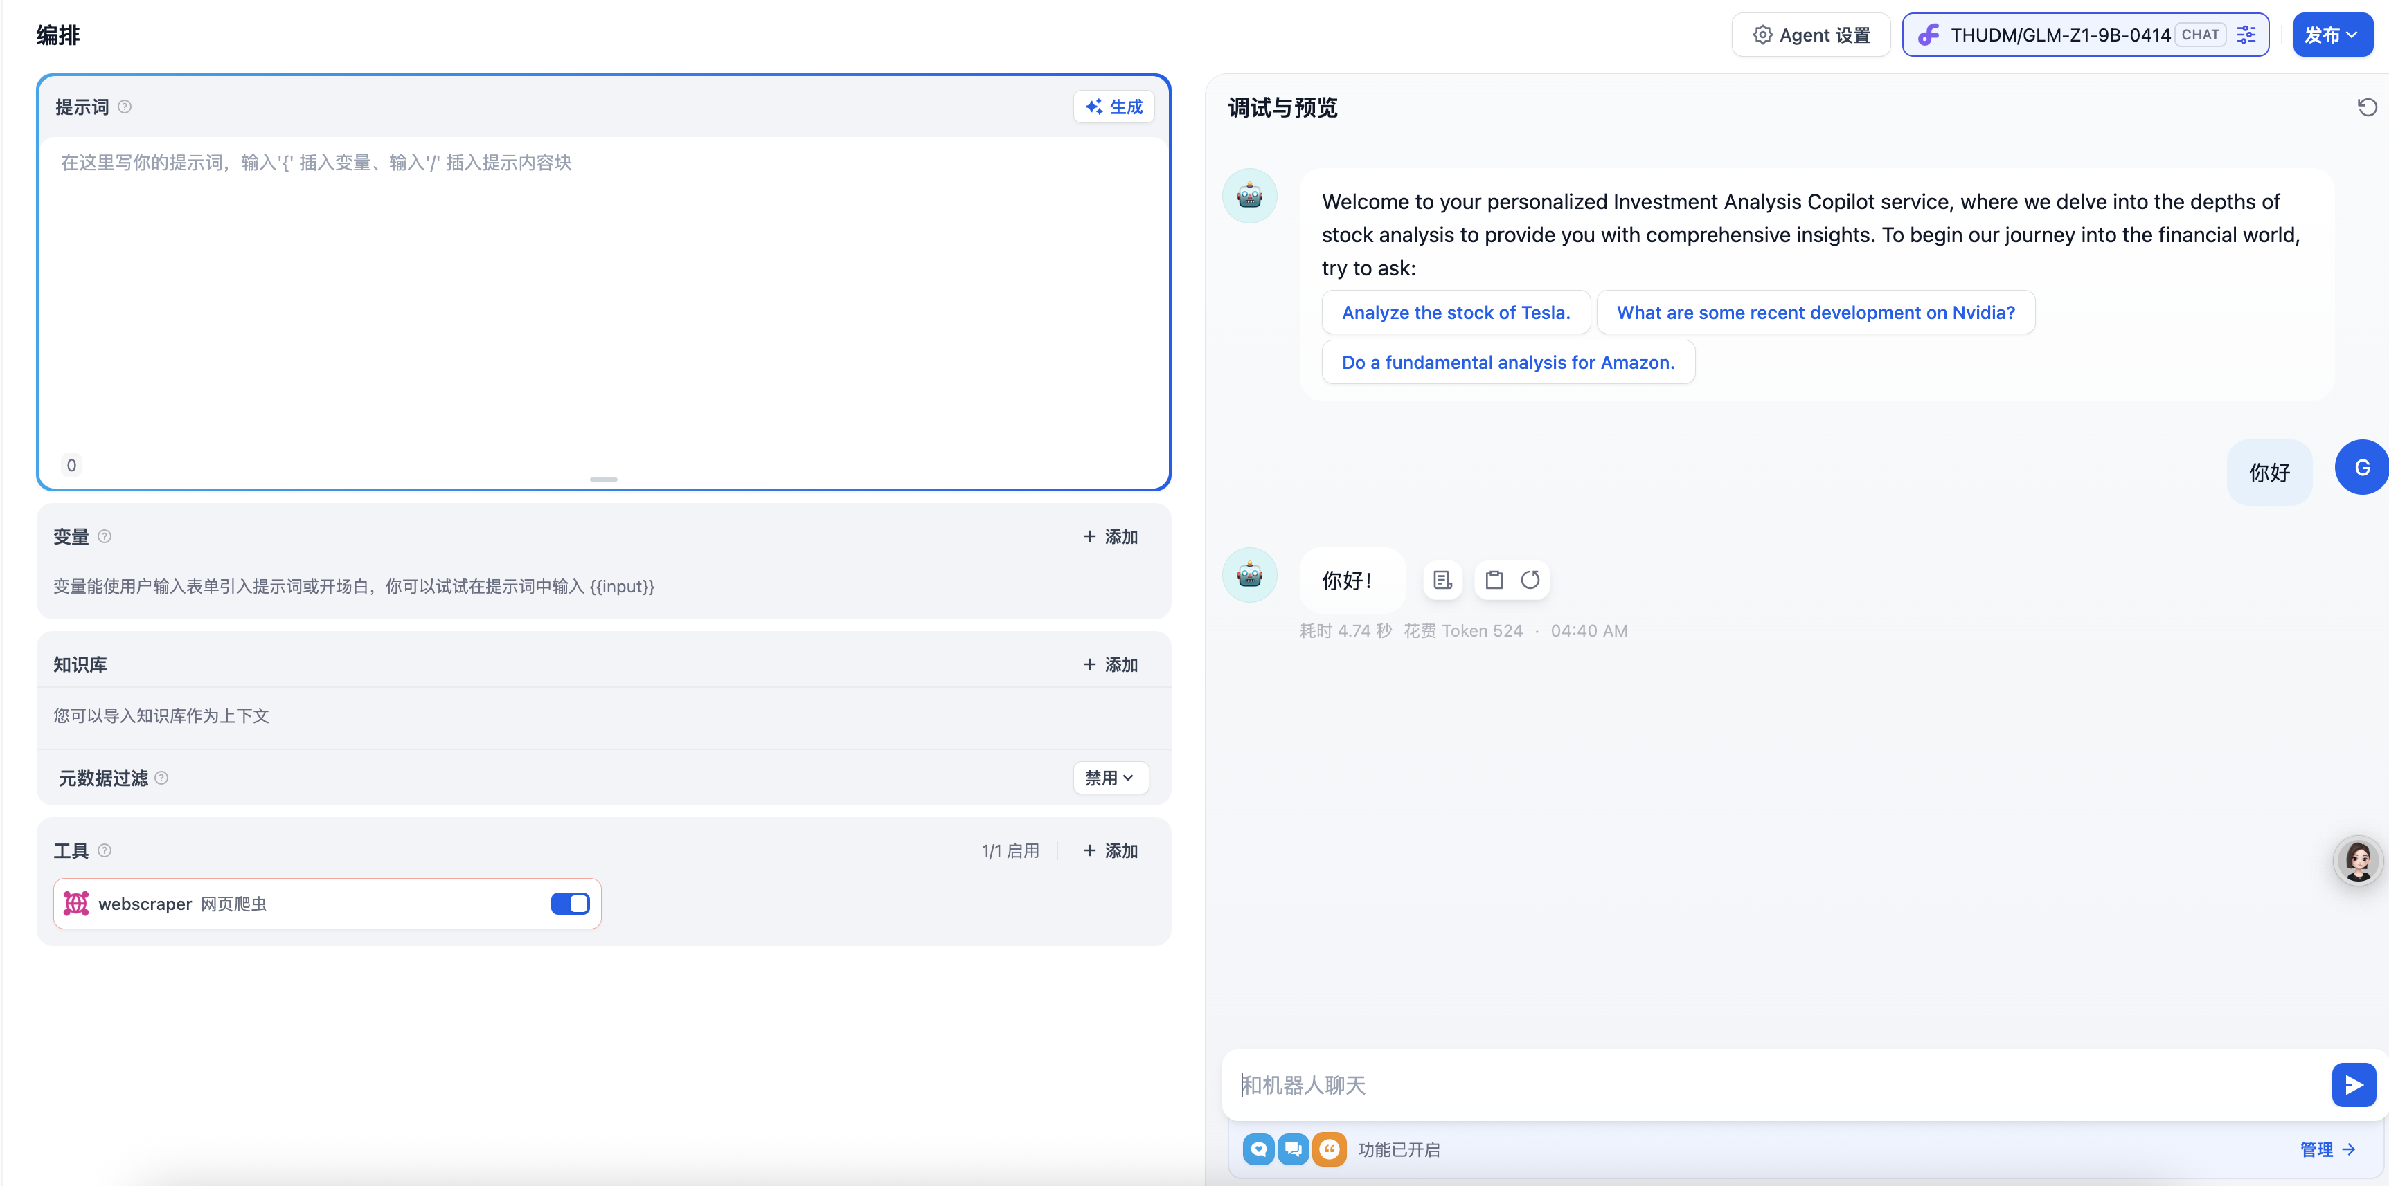Select 'Analyze the stock of Tesla.' suggestion
Screen dimensions: 2389x1186
pyautogui.click(x=1455, y=312)
